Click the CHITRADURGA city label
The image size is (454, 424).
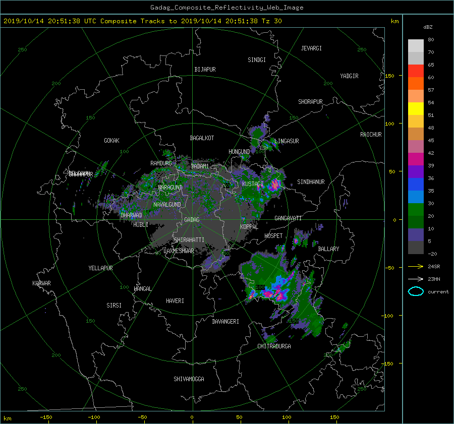pos(274,346)
